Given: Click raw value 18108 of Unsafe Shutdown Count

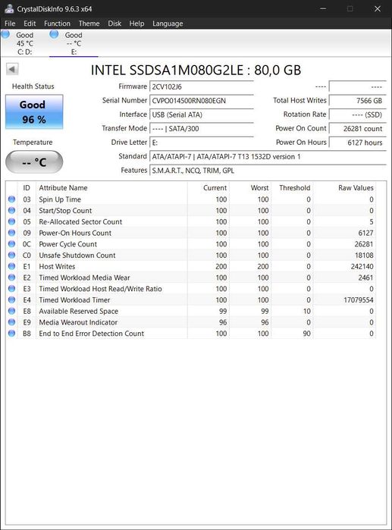Looking at the screenshot, I should coord(364,256).
